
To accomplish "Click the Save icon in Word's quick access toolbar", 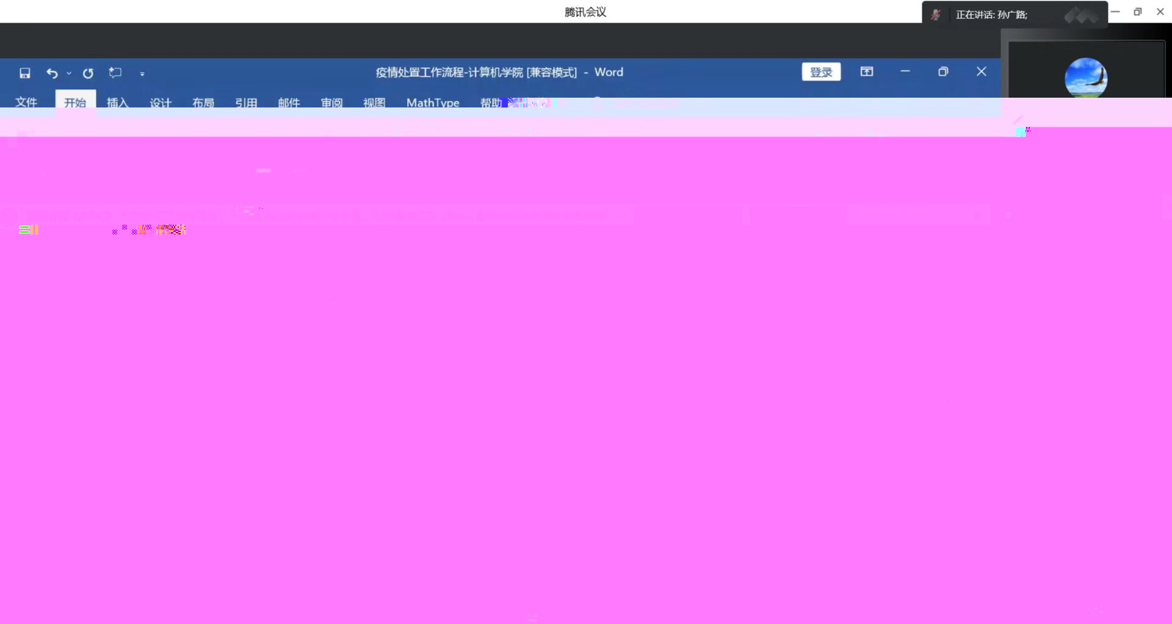I will click(x=25, y=73).
